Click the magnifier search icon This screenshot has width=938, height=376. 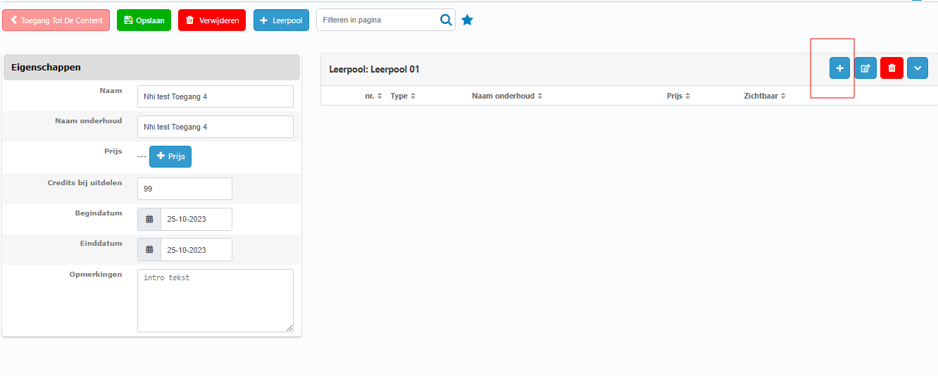point(446,20)
